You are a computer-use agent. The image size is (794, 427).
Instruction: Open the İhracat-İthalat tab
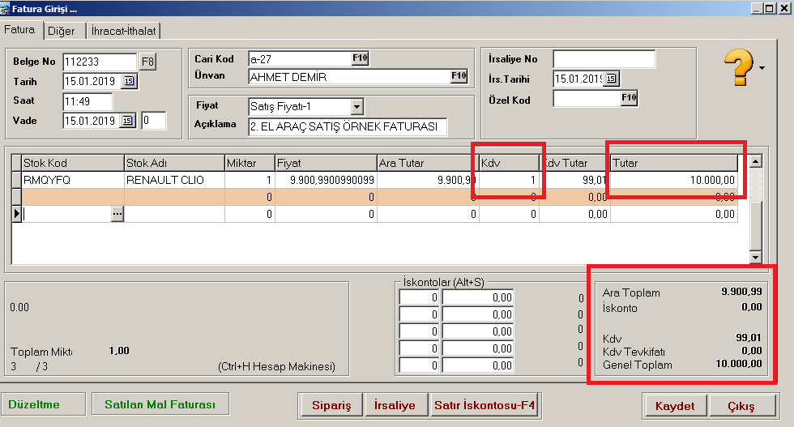[124, 31]
